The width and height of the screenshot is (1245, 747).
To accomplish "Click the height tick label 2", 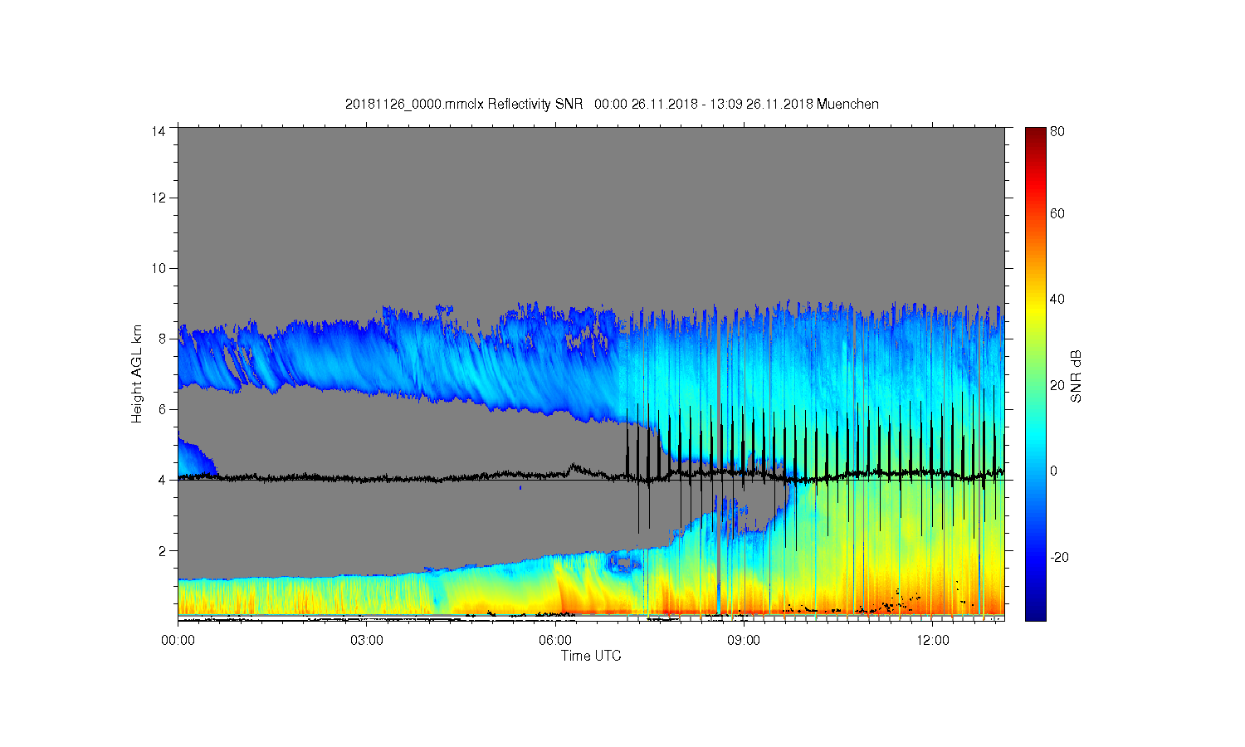I will 163,550.
